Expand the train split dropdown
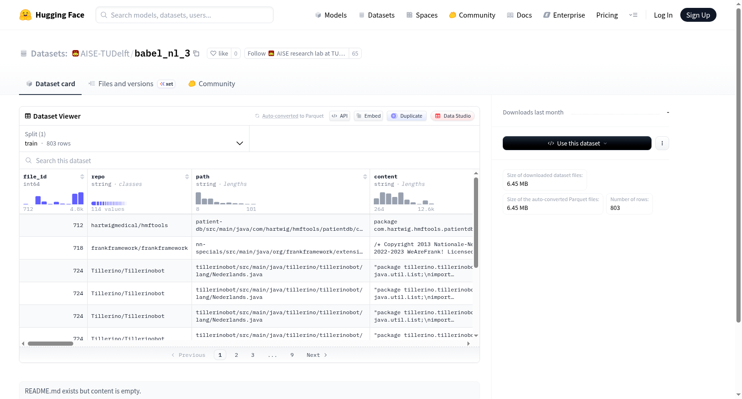 pos(134,139)
